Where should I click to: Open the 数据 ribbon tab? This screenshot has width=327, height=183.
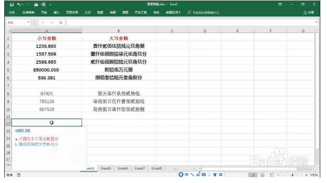click(100, 12)
